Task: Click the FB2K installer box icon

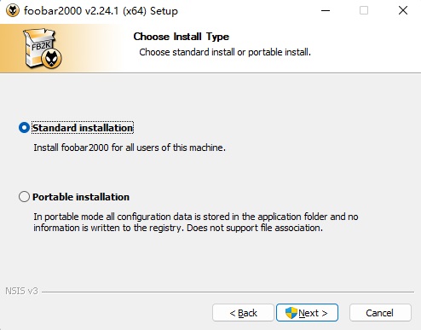Action: pyautogui.click(x=43, y=49)
